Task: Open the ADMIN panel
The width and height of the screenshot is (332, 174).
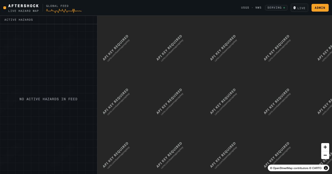Action: [x=320, y=8]
